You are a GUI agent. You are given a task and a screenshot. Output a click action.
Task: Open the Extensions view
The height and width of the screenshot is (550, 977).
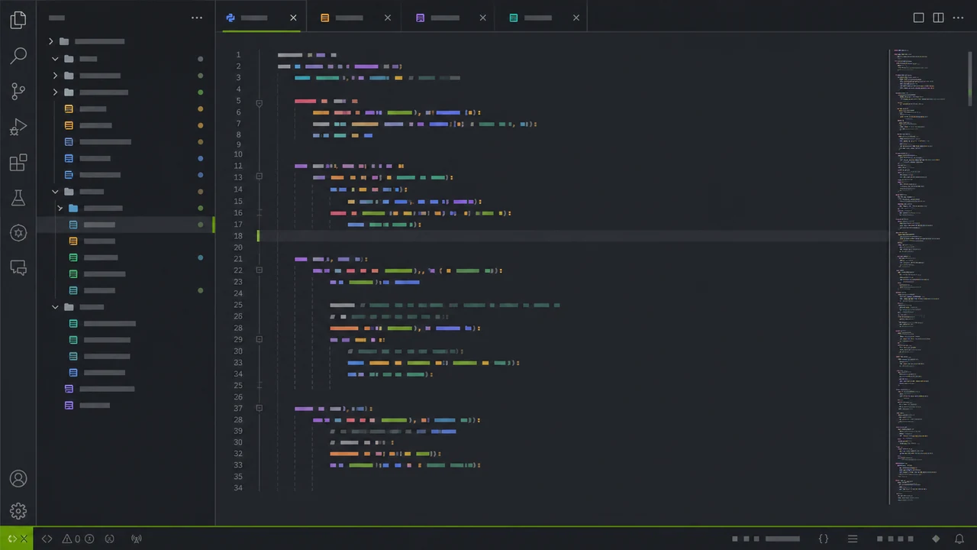coord(18,163)
